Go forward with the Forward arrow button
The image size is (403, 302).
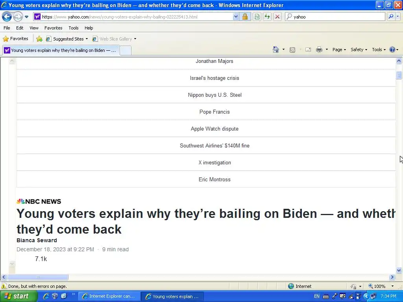click(x=18, y=17)
